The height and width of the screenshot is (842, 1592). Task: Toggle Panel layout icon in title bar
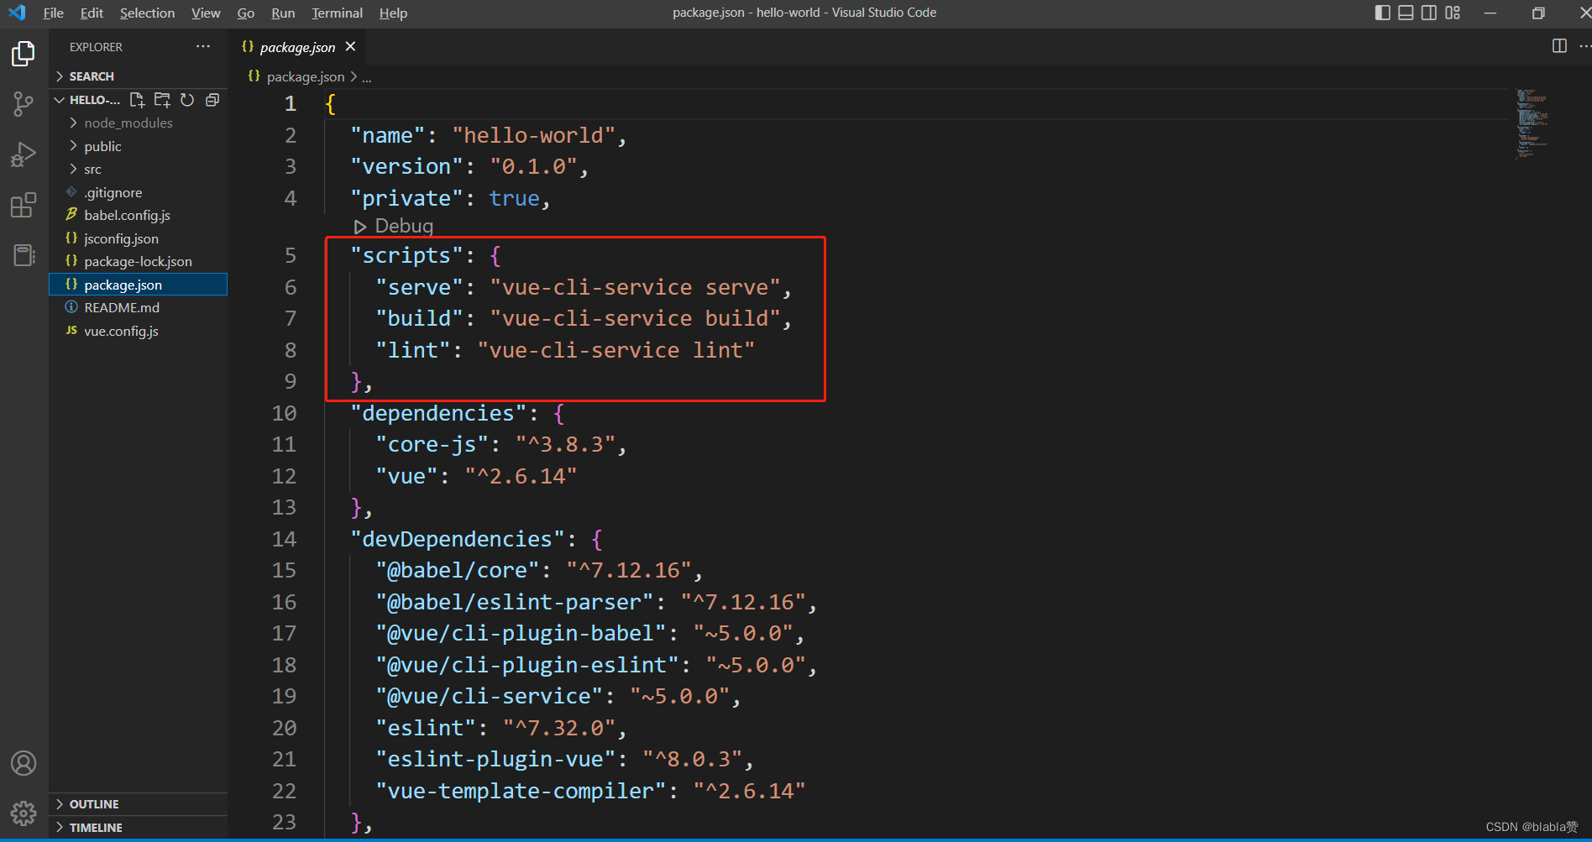[1406, 13]
